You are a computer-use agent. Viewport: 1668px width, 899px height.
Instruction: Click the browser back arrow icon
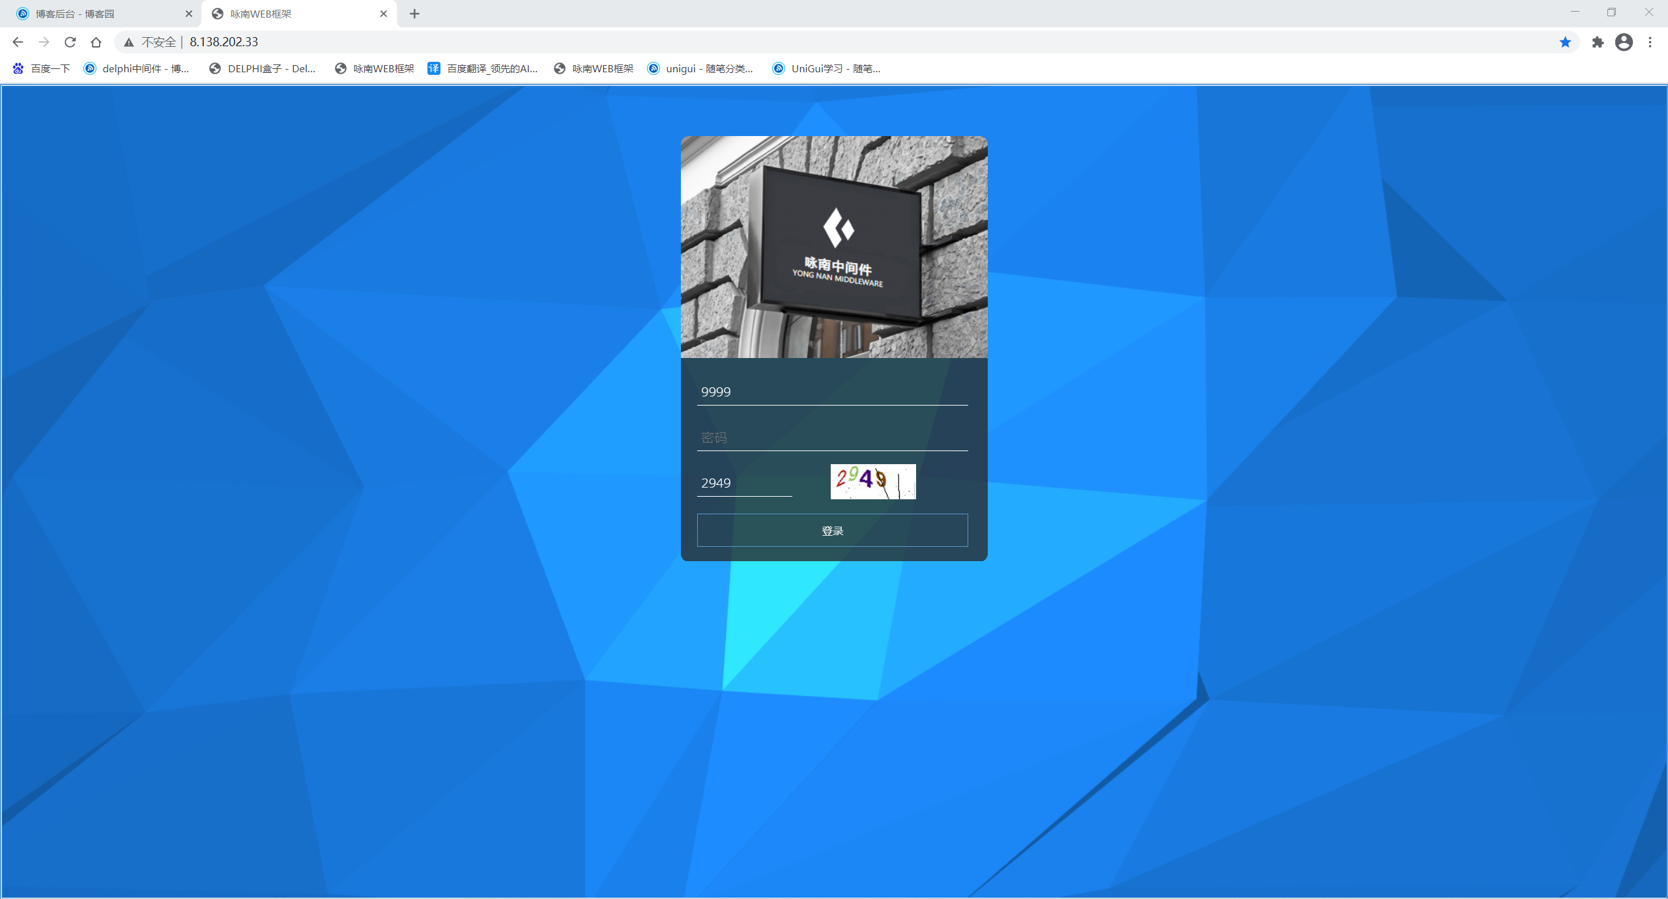coord(18,42)
